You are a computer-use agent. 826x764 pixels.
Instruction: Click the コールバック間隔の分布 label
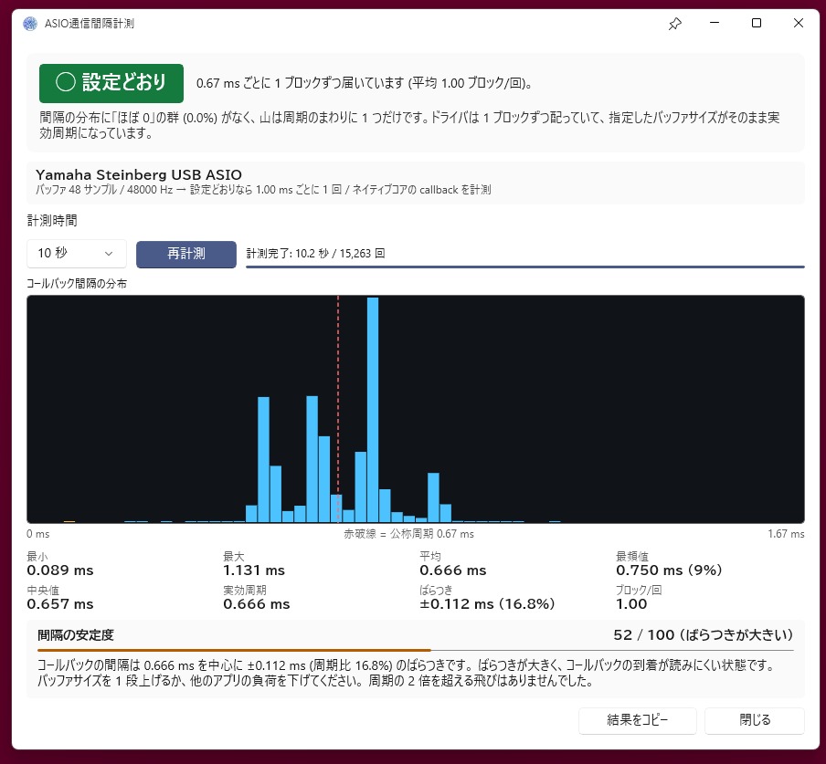tap(77, 284)
